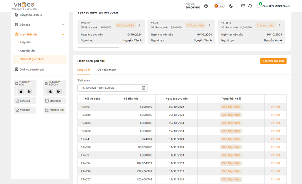Open request card #973819 arrow
Image resolution: width=302 pixels, height=184 pixels.
pos(139,25)
